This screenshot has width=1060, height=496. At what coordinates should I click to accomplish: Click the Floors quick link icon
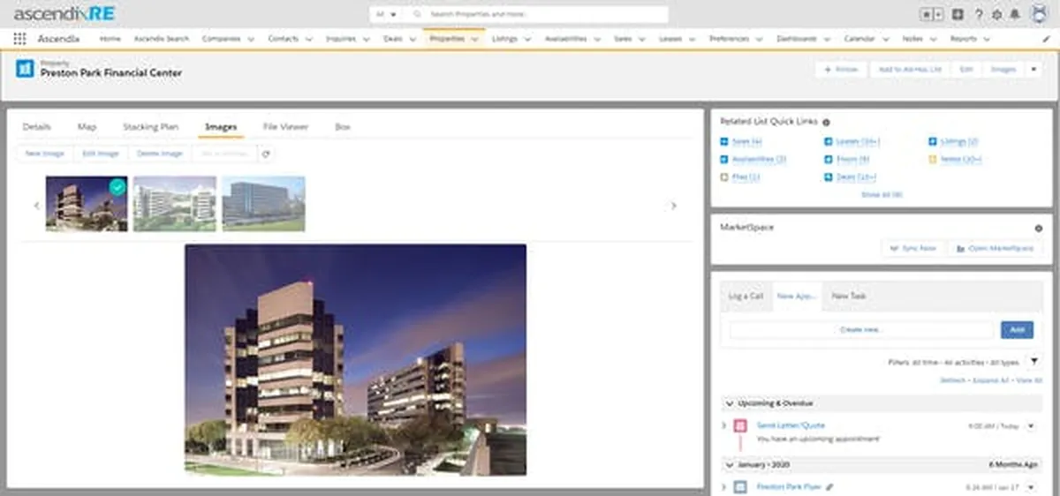pyautogui.click(x=828, y=159)
